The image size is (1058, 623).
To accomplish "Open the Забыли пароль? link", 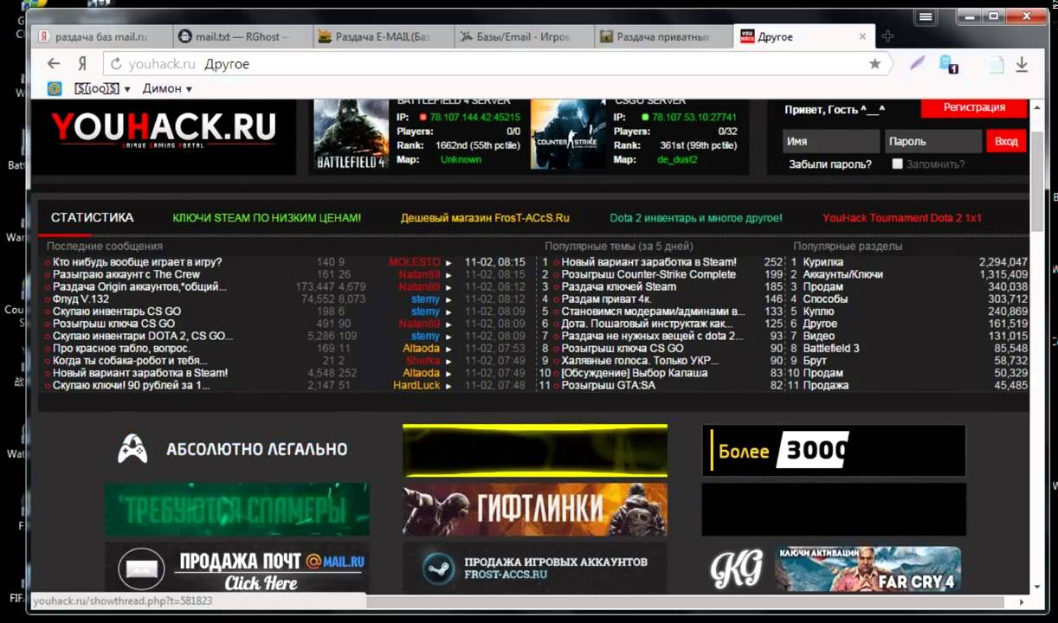I will pyautogui.click(x=830, y=164).
